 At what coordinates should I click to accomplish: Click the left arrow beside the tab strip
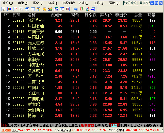click(3, 125)
